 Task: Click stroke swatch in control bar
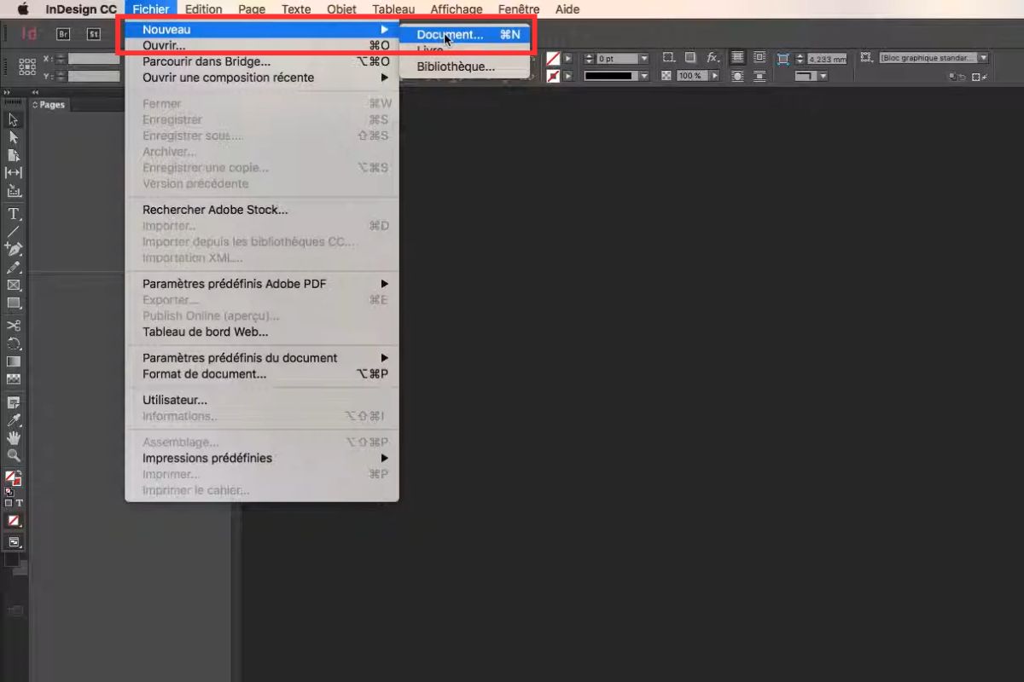[553, 76]
